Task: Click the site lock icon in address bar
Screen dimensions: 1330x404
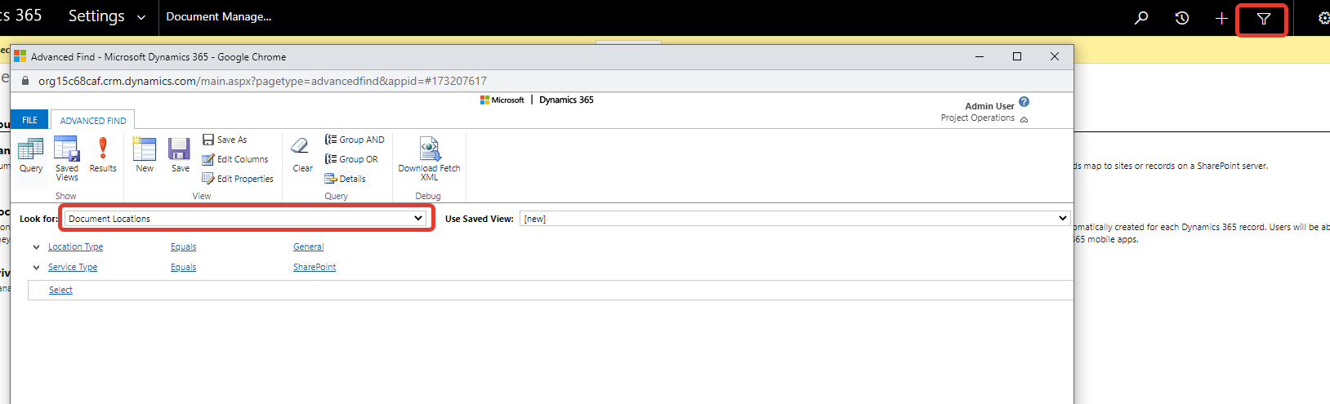Action: coord(25,81)
